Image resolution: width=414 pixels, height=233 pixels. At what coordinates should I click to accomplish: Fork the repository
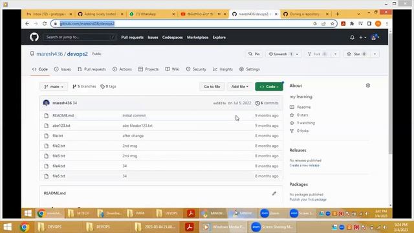tap(318, 54)
